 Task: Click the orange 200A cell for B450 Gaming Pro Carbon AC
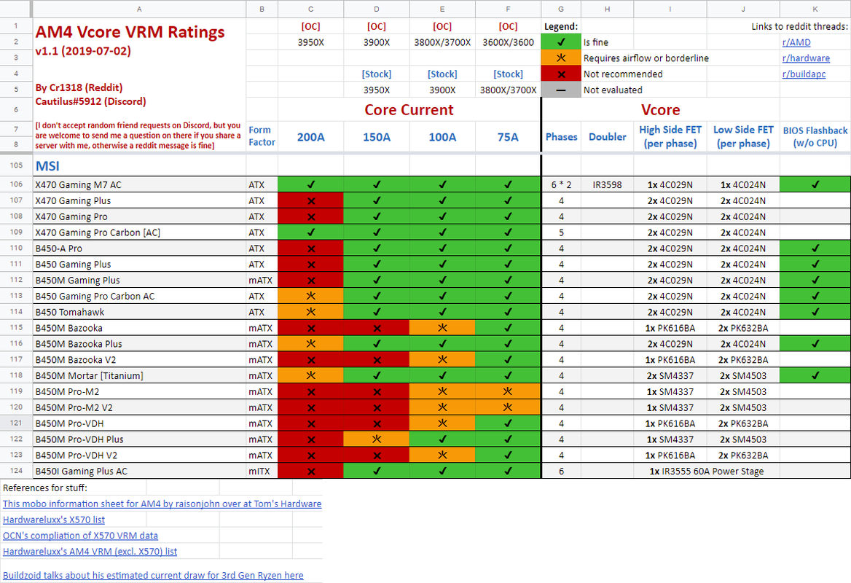(x=310, y=296)
